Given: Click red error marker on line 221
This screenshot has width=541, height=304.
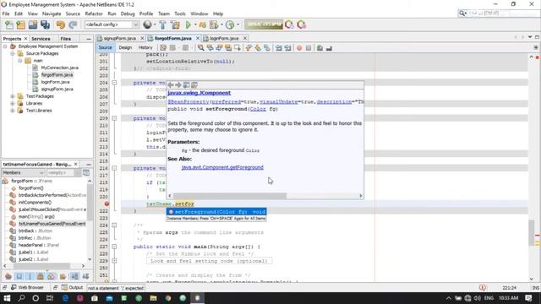Looking at the screenshot, I should tap(107, 204).
